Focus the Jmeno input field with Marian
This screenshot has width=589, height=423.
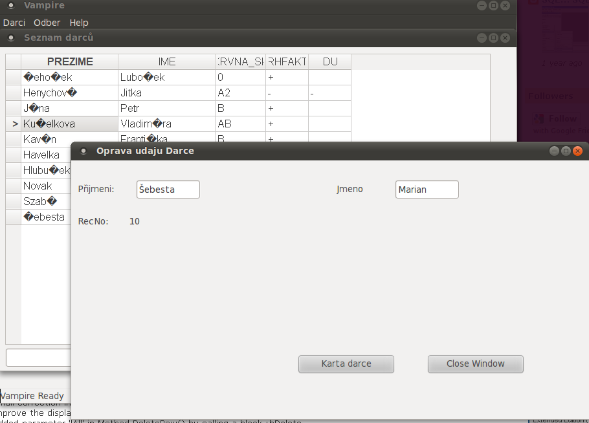[427, 189]
